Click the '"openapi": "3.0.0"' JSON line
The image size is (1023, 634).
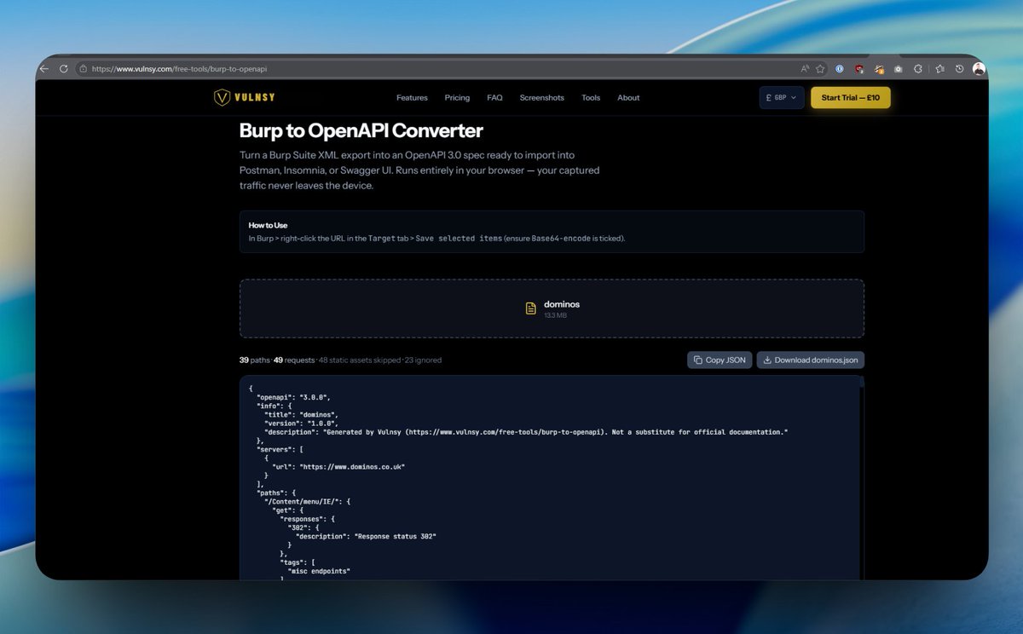(293, 397)
